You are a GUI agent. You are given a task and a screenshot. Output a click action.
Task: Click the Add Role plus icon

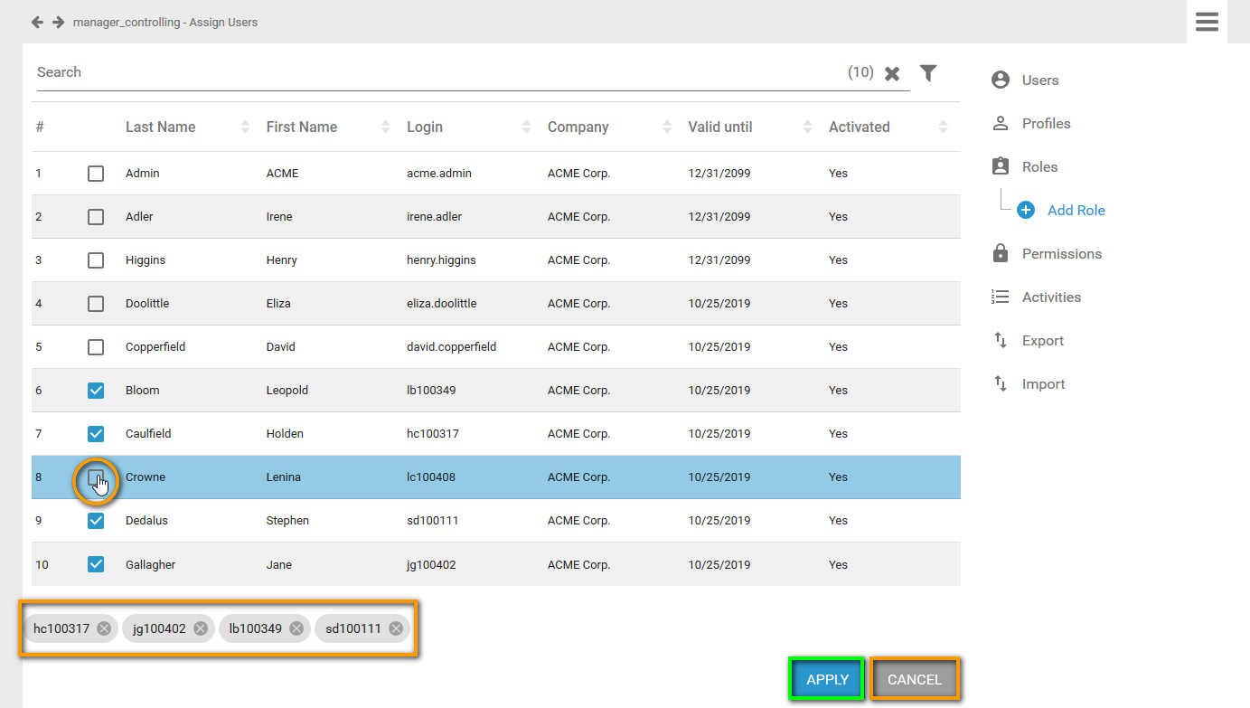(1026, 210)
